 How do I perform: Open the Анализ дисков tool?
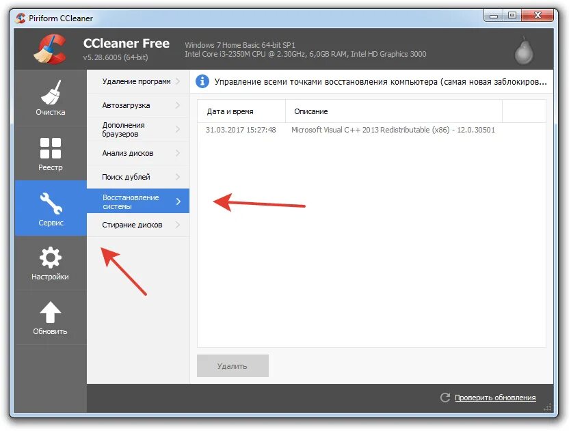tap(138, 153)
